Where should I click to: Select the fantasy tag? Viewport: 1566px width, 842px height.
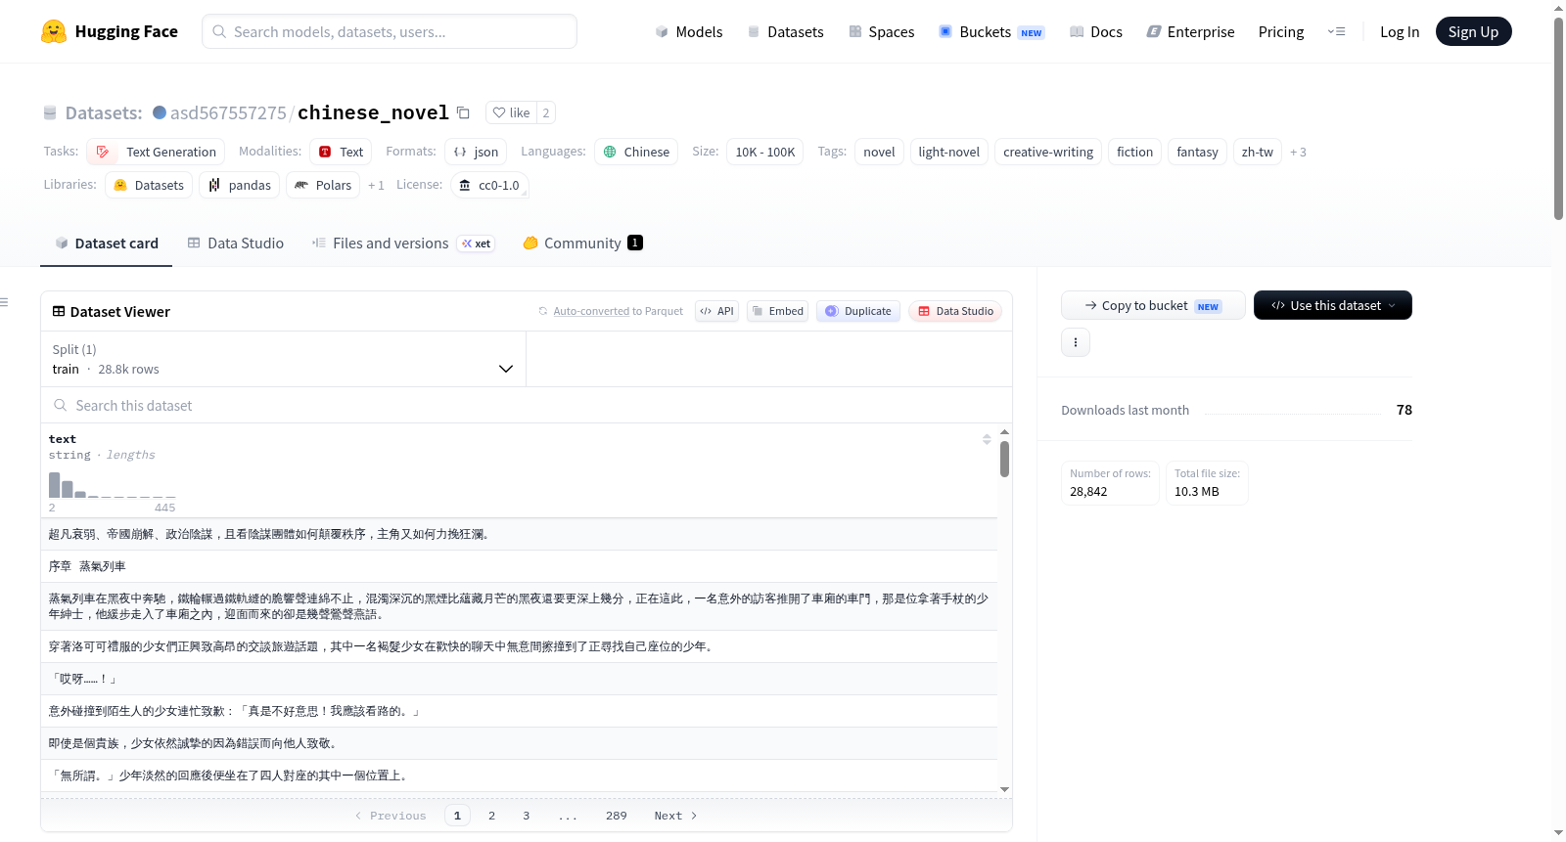pyautogui.click(x=1197, y=152)
